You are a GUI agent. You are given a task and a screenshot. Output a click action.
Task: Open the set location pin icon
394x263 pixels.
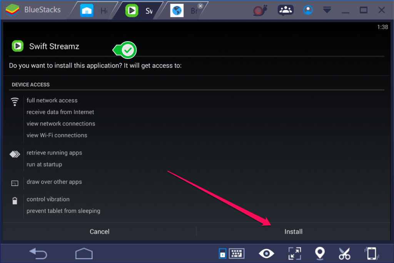coord(320,253)
